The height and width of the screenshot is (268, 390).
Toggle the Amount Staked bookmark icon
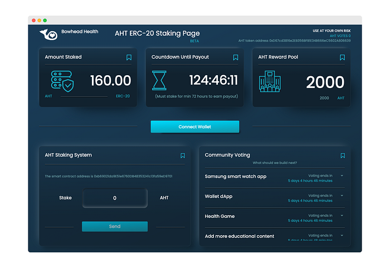pyautogui.click(x=129, y=57)
